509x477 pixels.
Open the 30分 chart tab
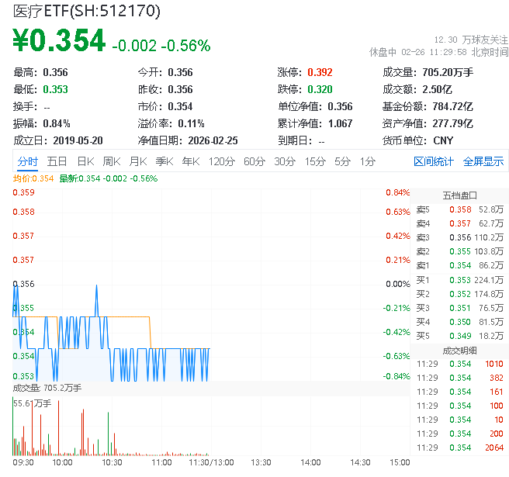point(284,161)
